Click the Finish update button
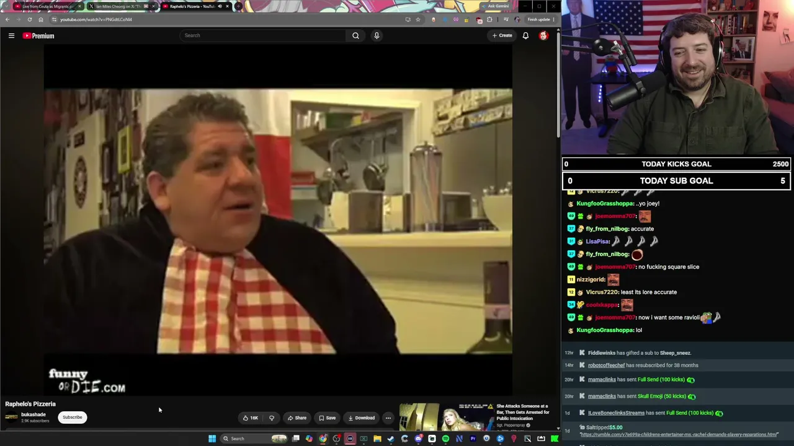This screenshot has width=794, height=446. pyautogui.click(x=541, y=19)
